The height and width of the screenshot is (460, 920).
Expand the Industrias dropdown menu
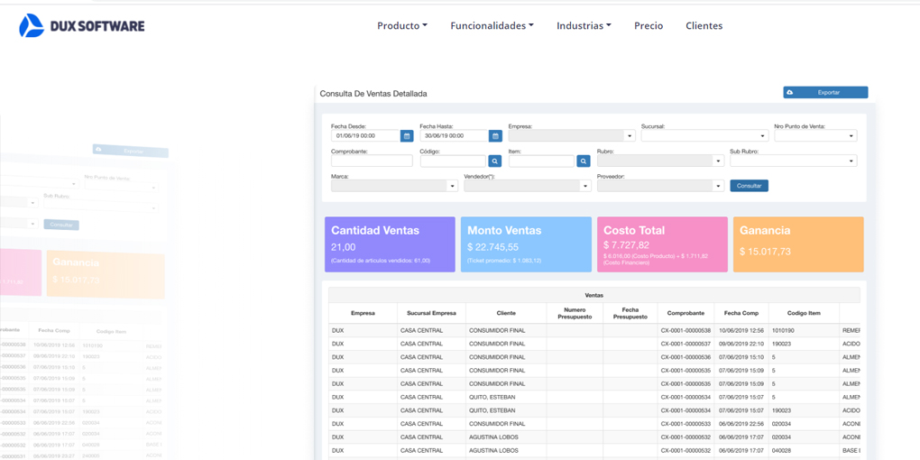click(x=584, y=26)
